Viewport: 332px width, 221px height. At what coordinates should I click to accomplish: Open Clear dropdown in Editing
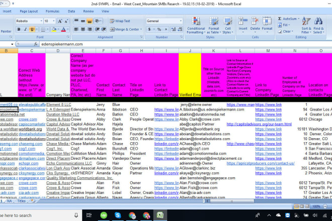[286, 32]
